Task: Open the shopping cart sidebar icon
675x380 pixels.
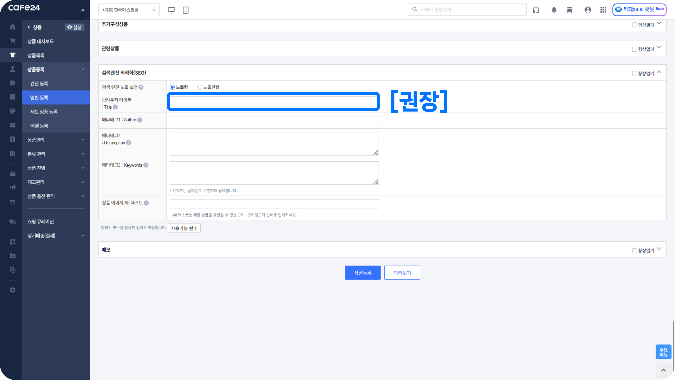Action: pos(12,41)
